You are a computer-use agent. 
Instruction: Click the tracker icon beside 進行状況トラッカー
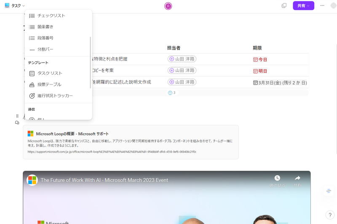(x=32, y=96)
